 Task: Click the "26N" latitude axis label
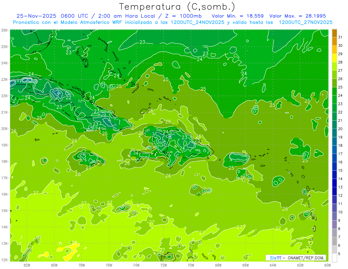pyautogui.click(x=4, y=30)
